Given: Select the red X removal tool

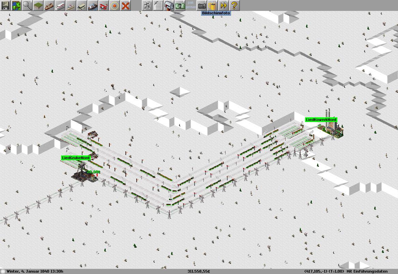Looking at the screenshot, I should tap(125, 5).
